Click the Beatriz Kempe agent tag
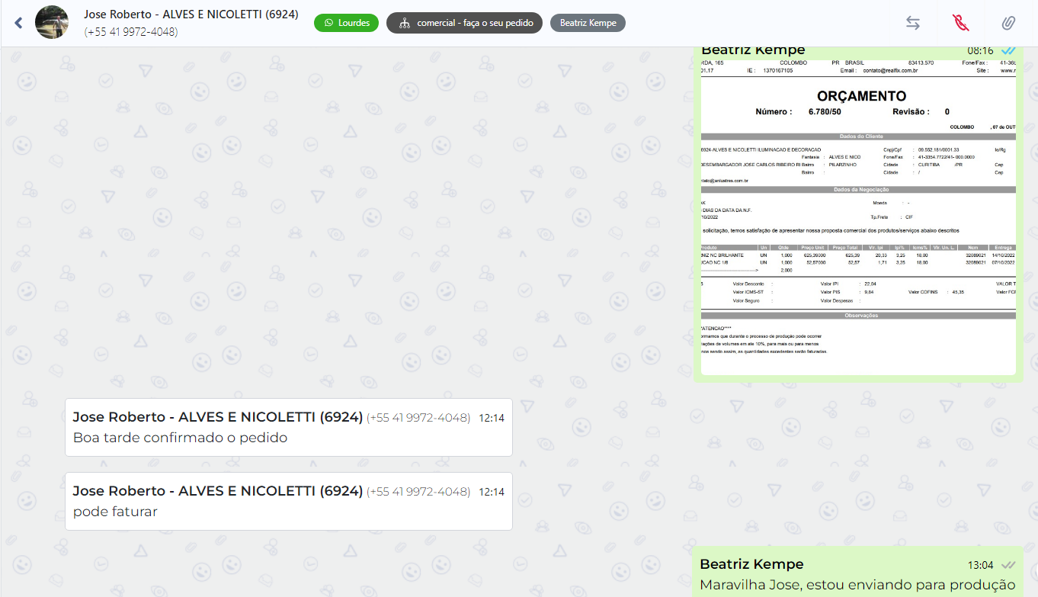This screenshot has height=597, width=1038. point(588,23)
